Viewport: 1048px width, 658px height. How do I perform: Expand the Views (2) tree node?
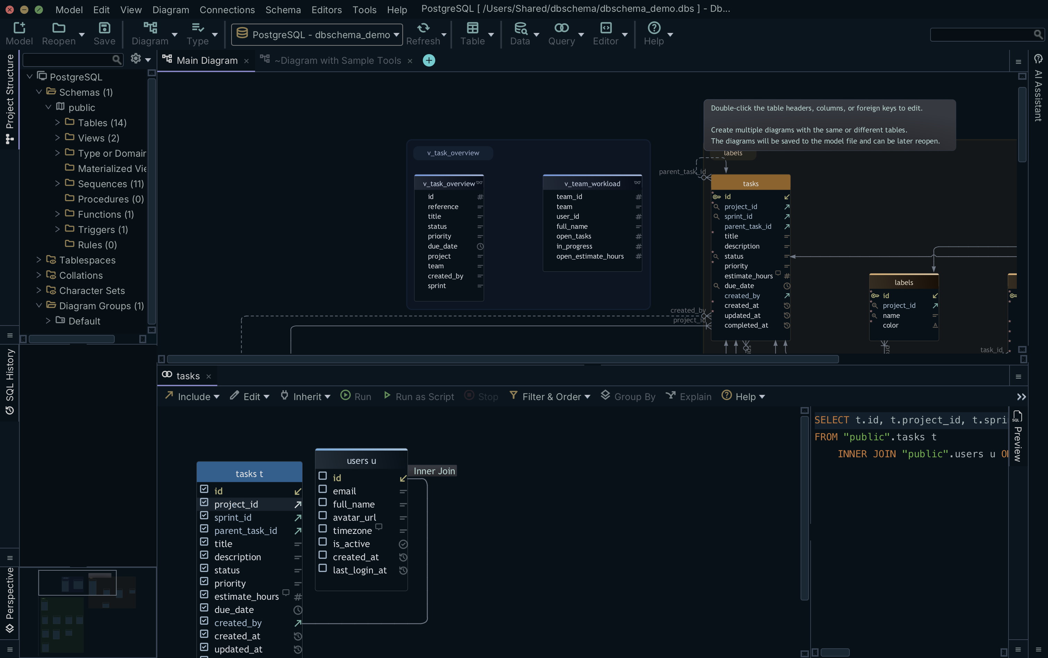tap(58, 138)
